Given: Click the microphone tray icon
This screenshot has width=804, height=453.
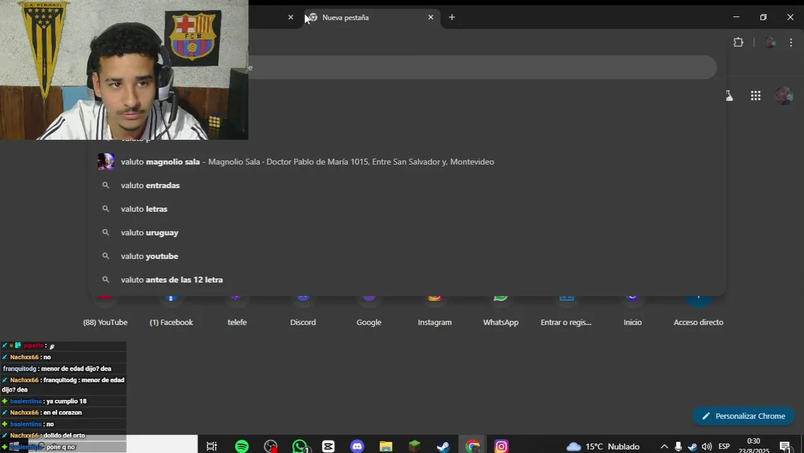Looking at the screenshot, I should coord(678,447).
